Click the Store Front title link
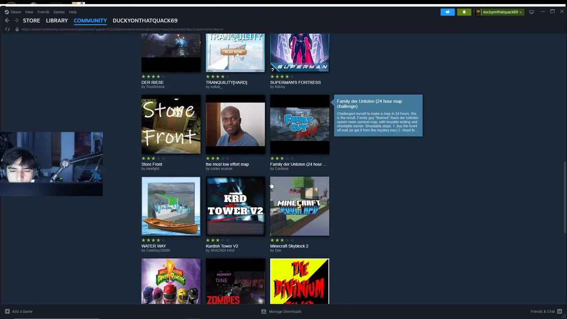 pos(152,164)
